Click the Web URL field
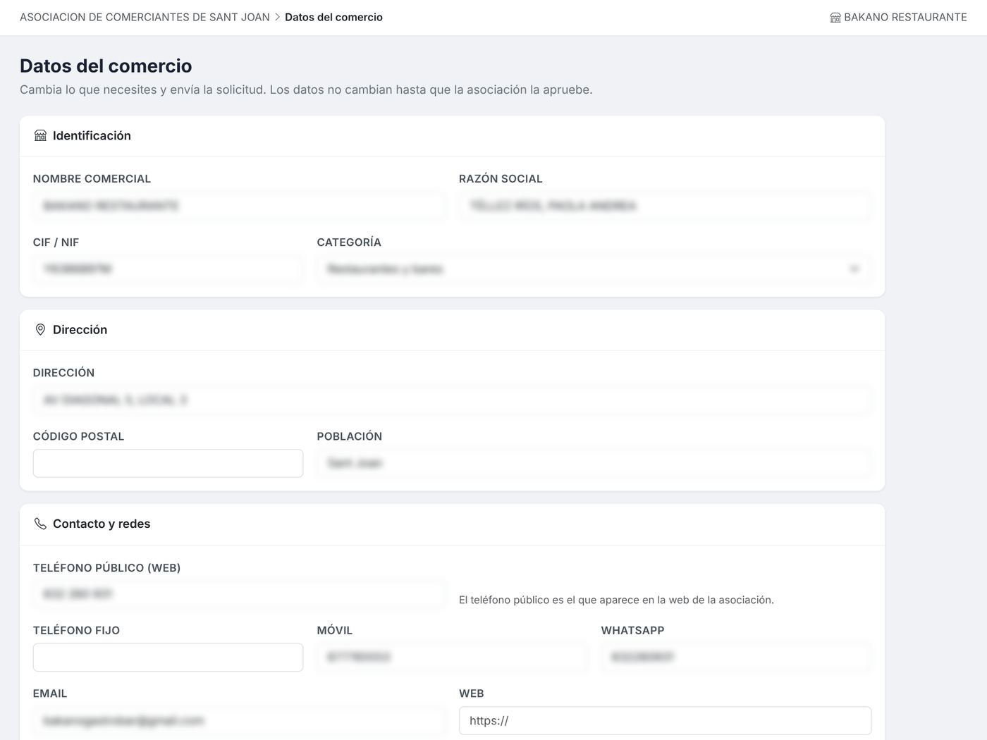This screenshot has height=740, width=987. coord(665,720)
